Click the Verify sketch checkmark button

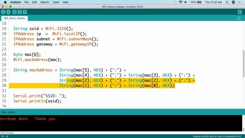(x=3, y=12)
